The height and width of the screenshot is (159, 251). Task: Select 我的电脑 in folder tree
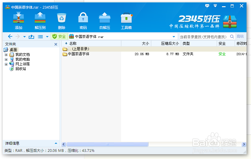click(22, 59)
